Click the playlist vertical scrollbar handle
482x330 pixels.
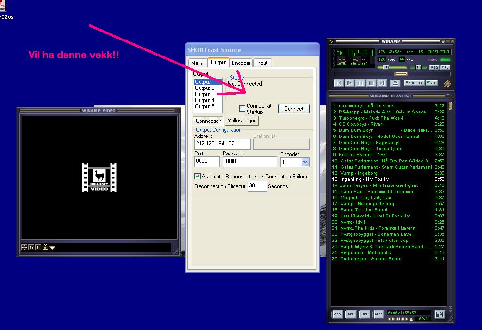pyautogui.click(x=450, y=106)
